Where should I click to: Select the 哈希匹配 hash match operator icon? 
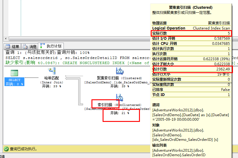(x=52, y=71)
